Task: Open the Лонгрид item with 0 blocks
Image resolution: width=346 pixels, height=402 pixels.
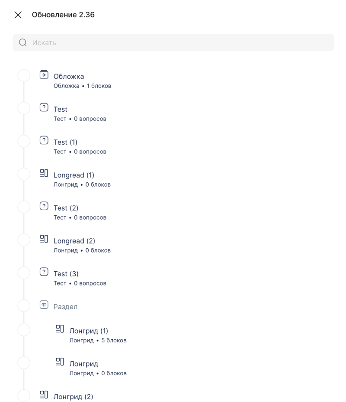Action: point(84,364)
